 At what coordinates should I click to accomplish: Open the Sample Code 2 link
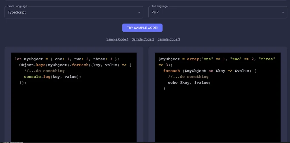pyautogui.click(x=143, y=39)
